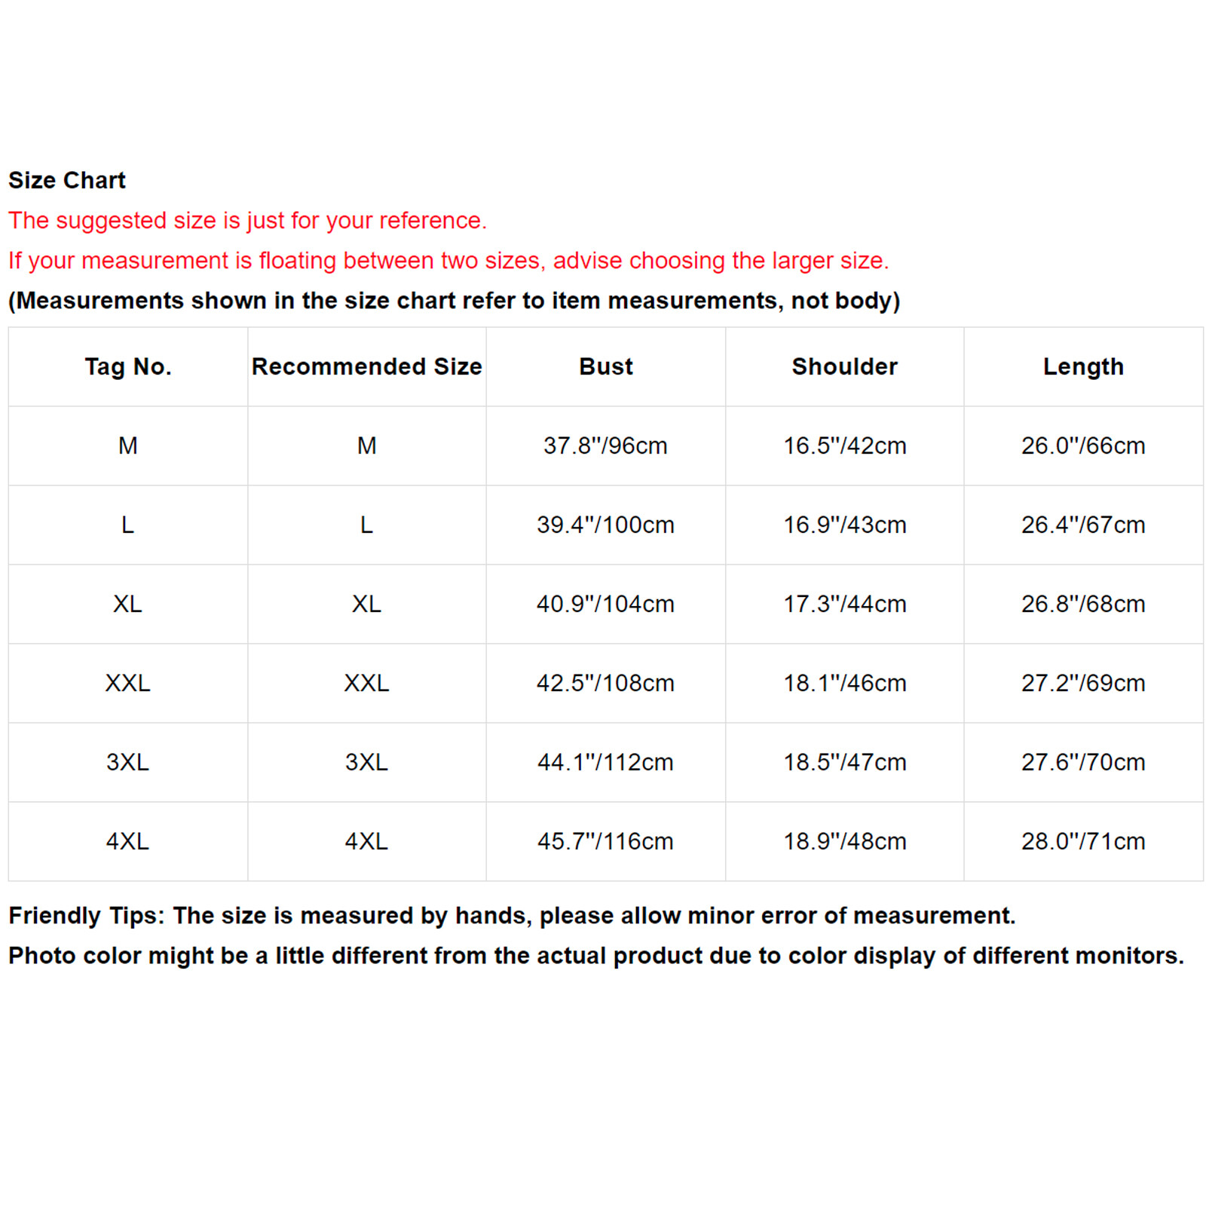
Task: Select the 26.8"/68cm length cell
Action: tap(1083, 604)
